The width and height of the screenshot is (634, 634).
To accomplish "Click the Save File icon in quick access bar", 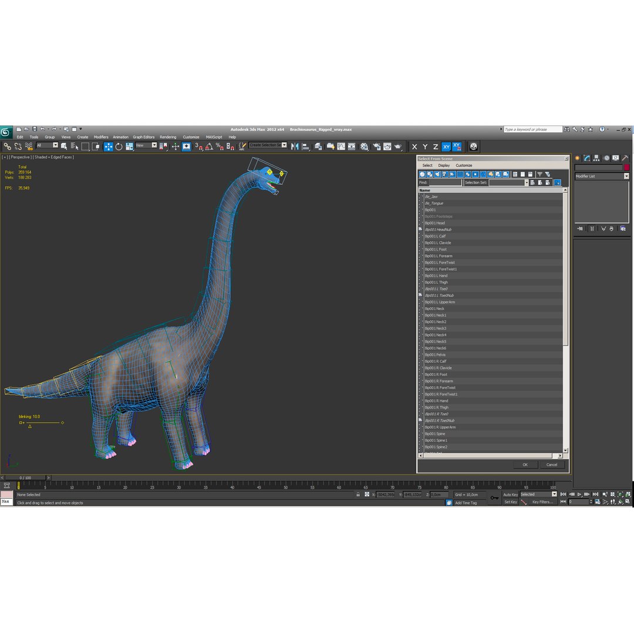I will (x=35, y=129).
